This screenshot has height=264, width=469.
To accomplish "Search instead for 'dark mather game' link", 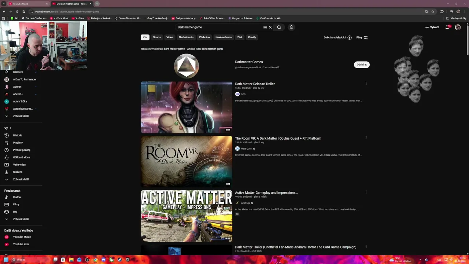I will point(212,49).
